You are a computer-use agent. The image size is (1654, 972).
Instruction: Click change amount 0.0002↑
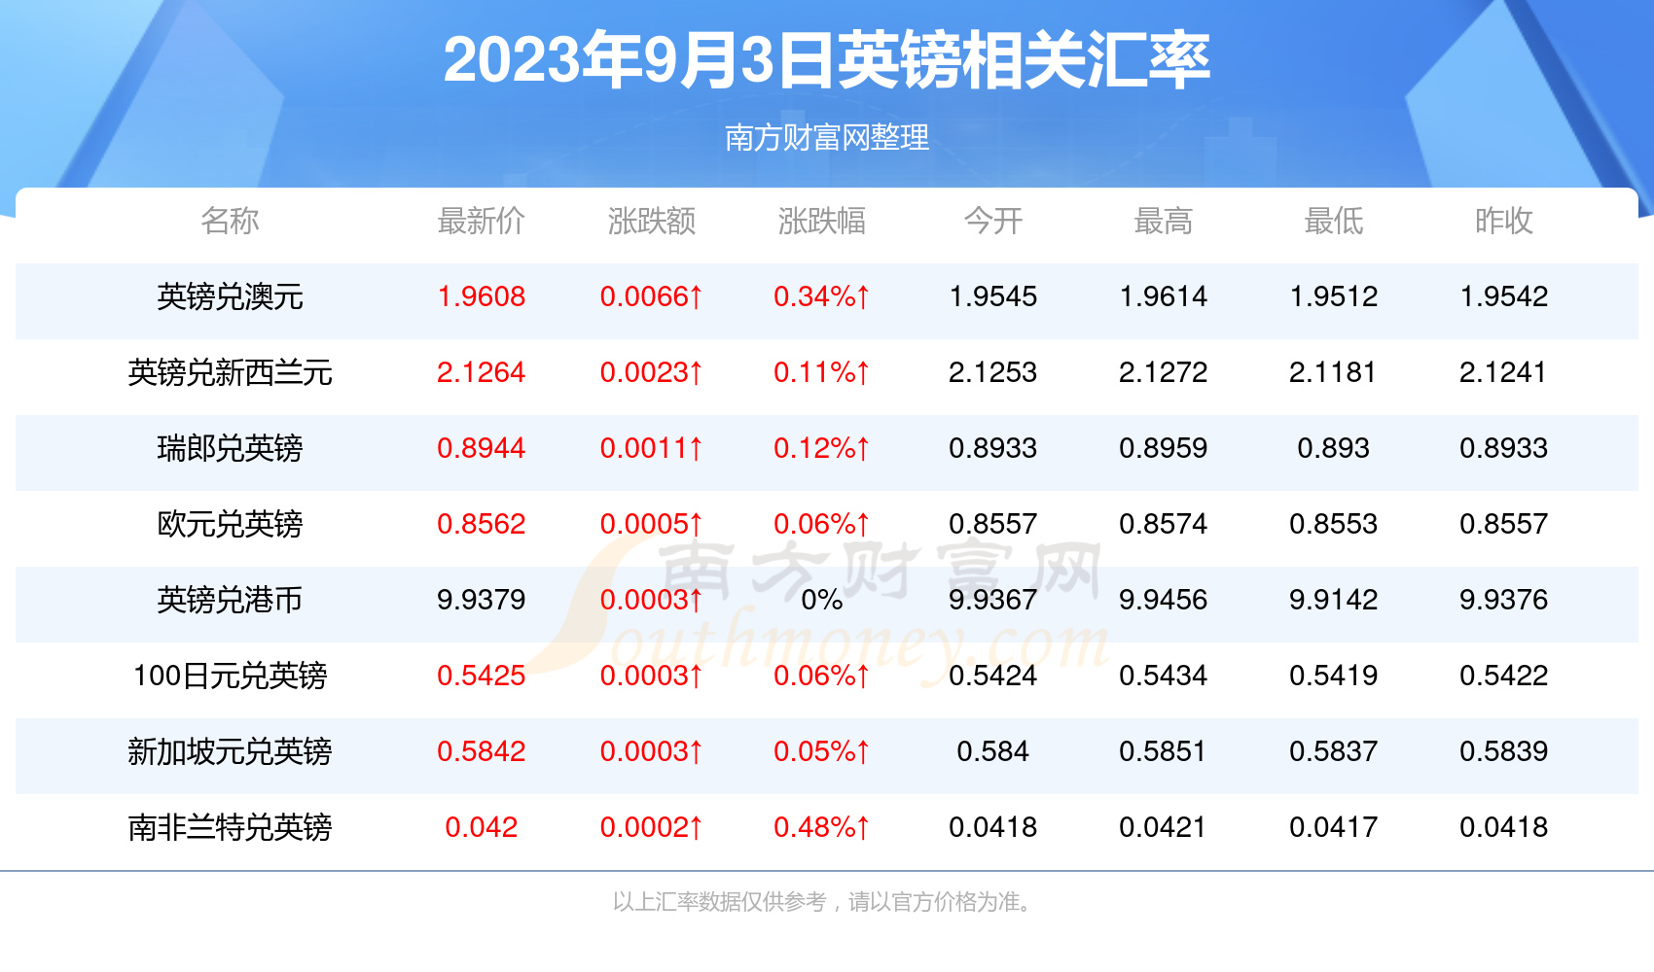tap(651, 827)
